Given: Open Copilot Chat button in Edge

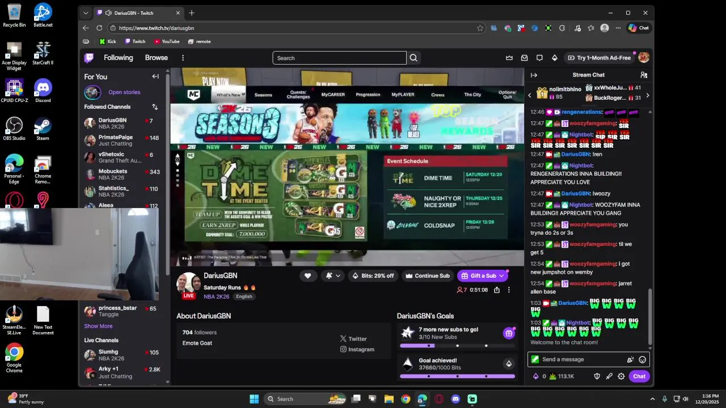Looking at the screenshot, I should 639,28.
